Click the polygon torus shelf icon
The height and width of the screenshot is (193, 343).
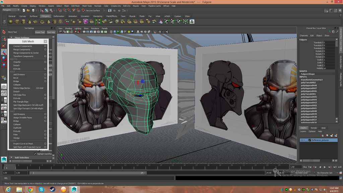(43, 21)
